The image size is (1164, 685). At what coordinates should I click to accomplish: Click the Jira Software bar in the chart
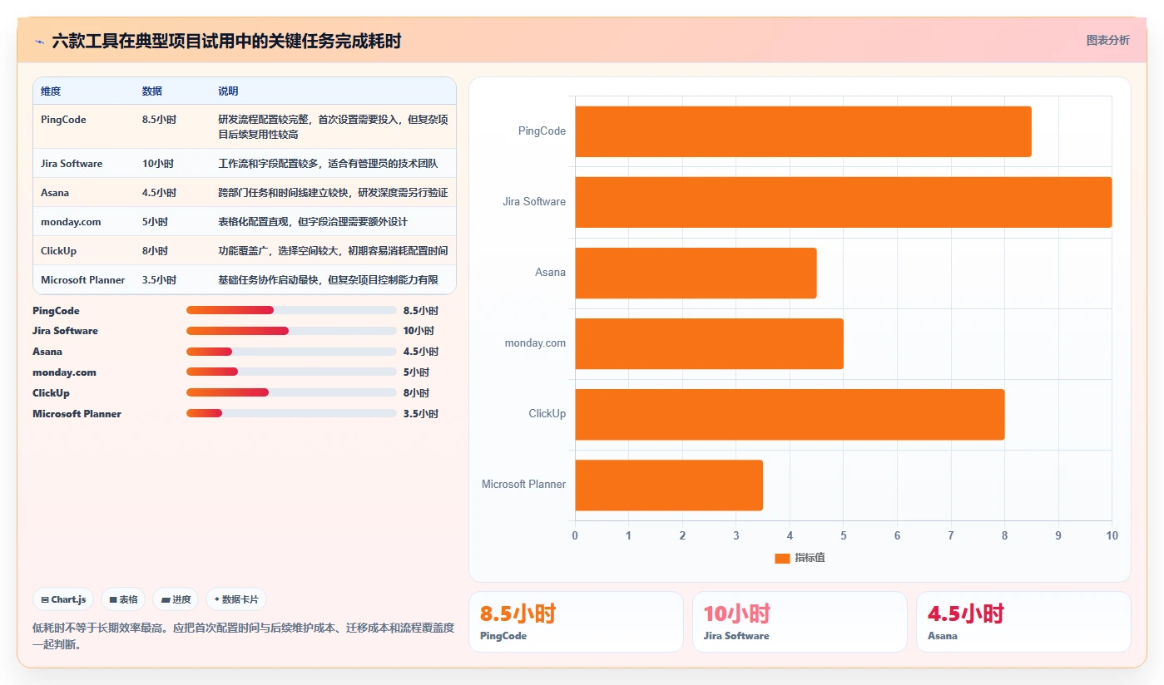pos(843,202)
